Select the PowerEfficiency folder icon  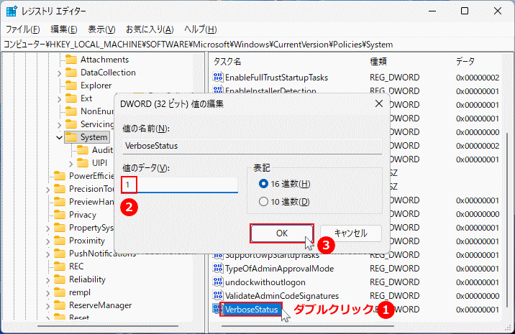pos(60,176)
